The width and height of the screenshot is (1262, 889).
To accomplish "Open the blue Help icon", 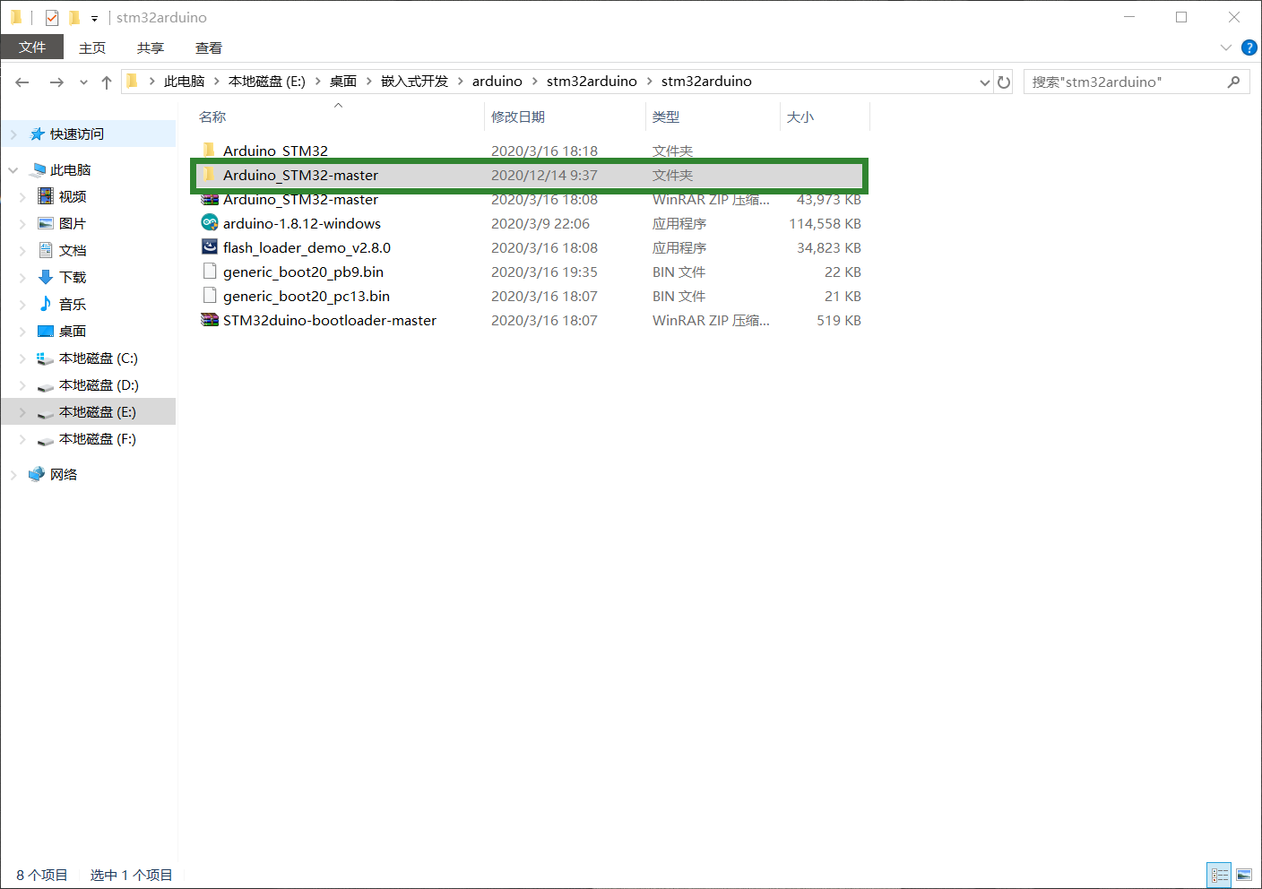I will [x=1249, y=47].
